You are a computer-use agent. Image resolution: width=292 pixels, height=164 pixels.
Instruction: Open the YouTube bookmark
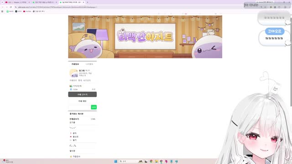(27, 11)
